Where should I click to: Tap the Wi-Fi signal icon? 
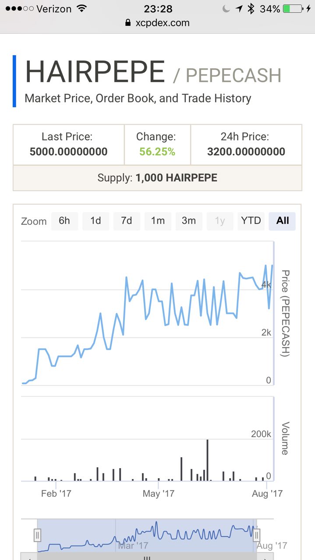(x=81, y=9)
